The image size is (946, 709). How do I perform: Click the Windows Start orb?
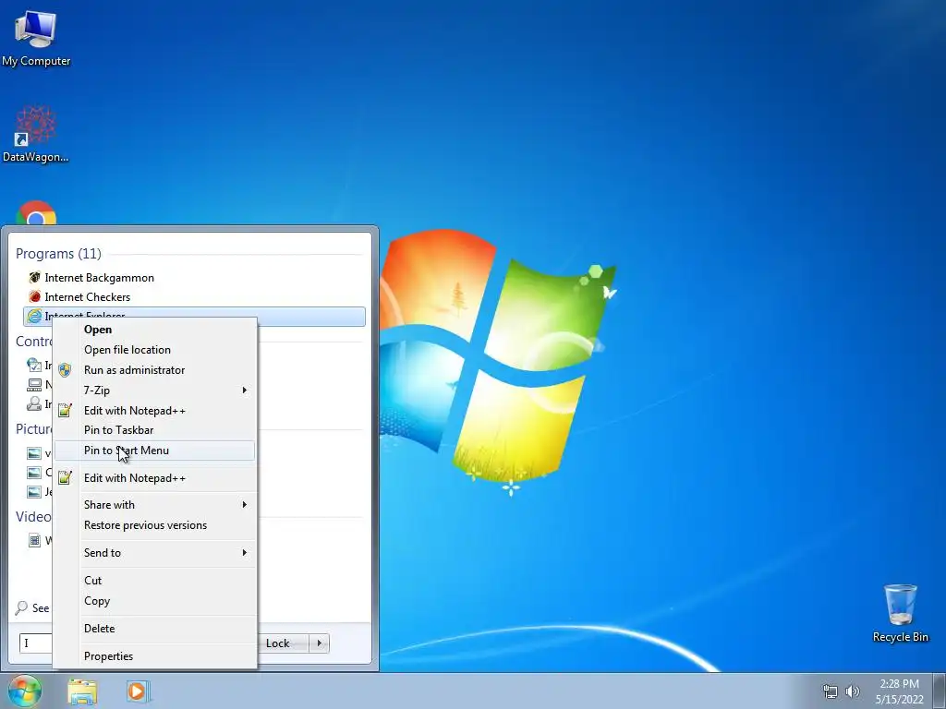point(24,691)
